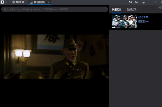Viewport: 162px width, 107px height.
Task: Close the 在线视频 tab
Action: [x=49, y=2]
